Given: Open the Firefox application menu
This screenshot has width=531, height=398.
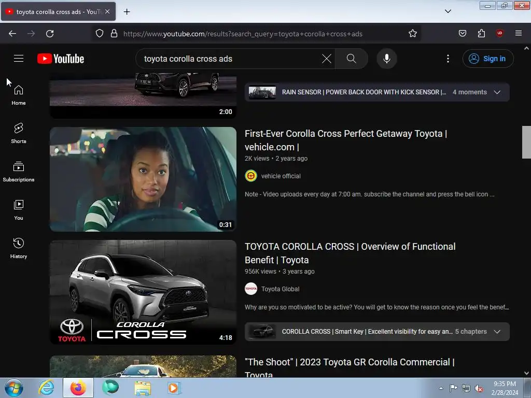Looking at the screenshot, I should coord(518,33).
